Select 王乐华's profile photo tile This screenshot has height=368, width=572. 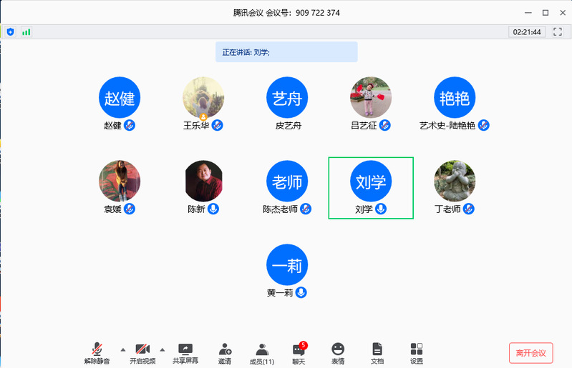coord(203,98)
